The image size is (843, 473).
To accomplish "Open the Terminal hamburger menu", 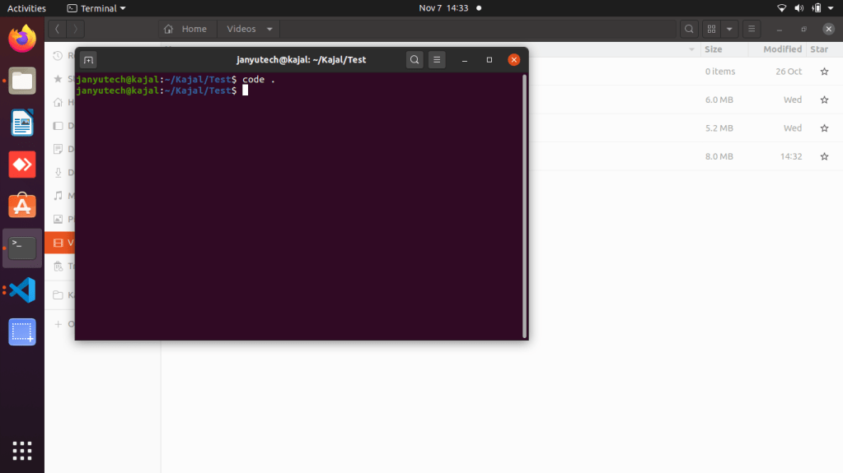I will pos(438,60).
